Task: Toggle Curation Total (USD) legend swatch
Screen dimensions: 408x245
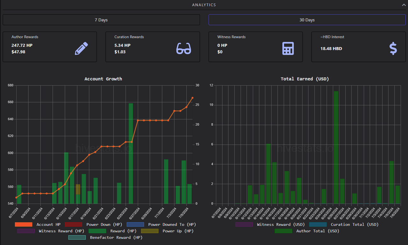Action: pos(318,225)
